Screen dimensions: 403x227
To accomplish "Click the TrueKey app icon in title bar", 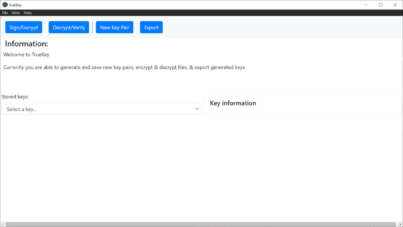I will click(5, 5).
